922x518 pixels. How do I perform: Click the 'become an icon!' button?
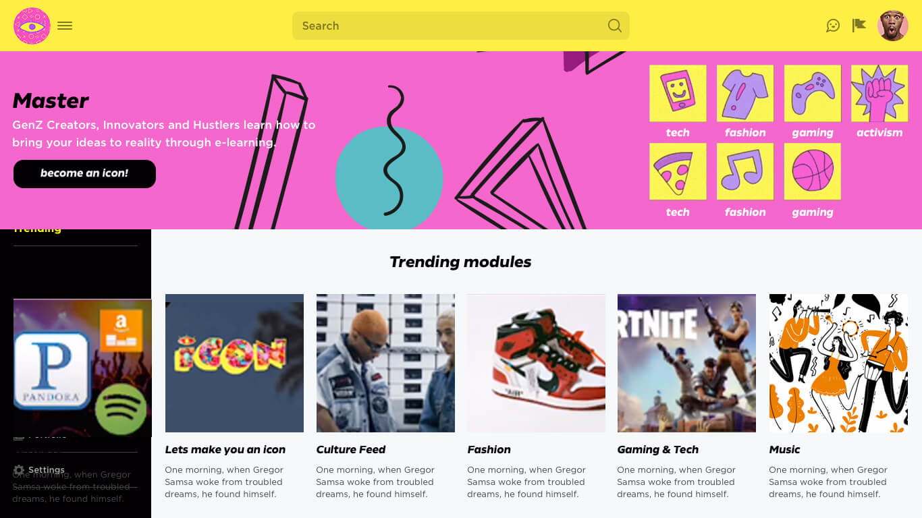tap(84, 173)
